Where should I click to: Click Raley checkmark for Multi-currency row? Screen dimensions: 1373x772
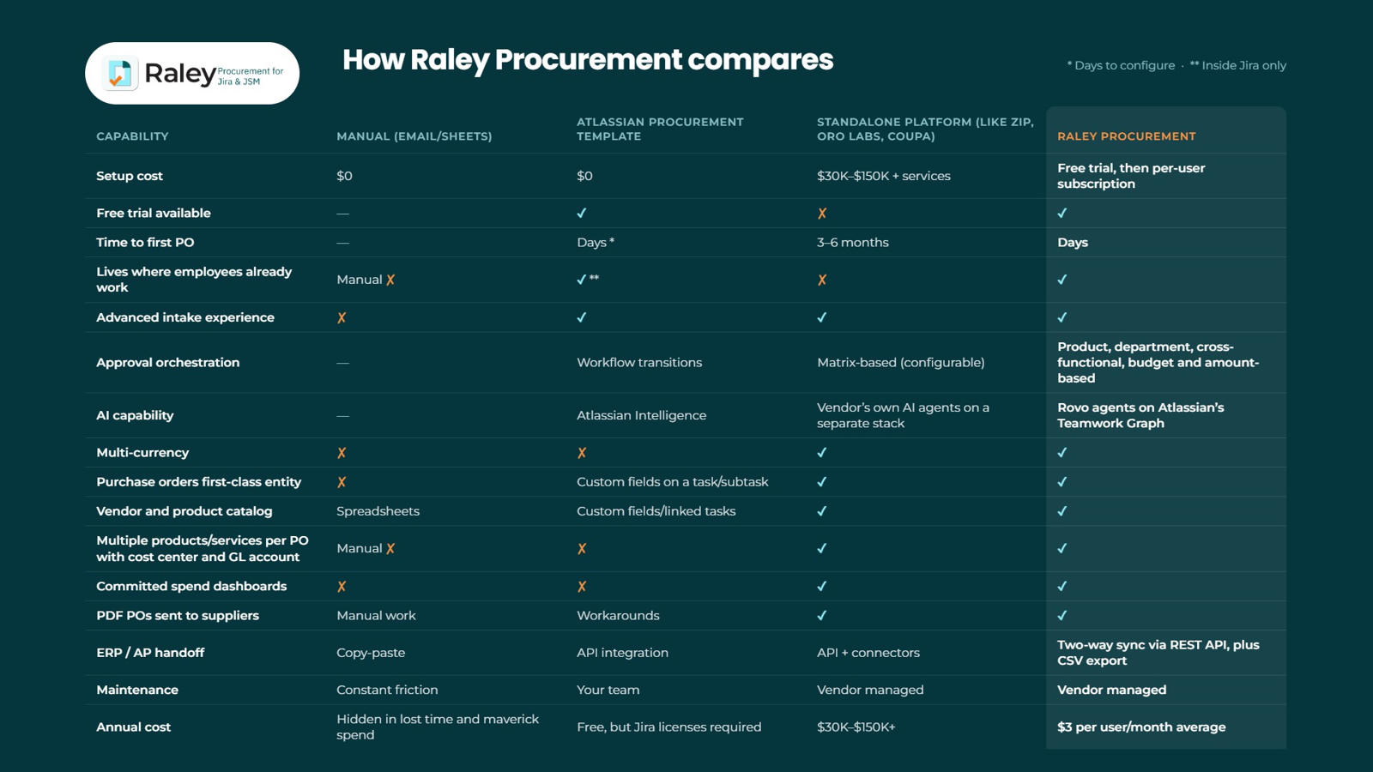1062,453
